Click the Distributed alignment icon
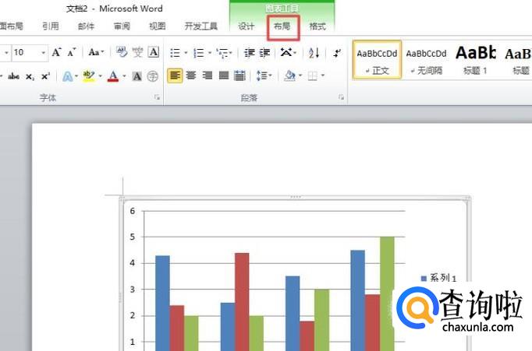The height and width of the screenshot is (351, 532). (240, 75)
